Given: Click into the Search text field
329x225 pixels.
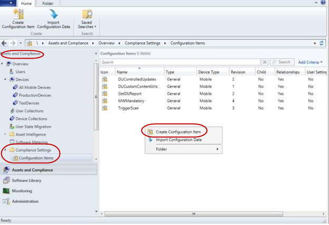Looking at the screenshot, I should pos(179,62).
